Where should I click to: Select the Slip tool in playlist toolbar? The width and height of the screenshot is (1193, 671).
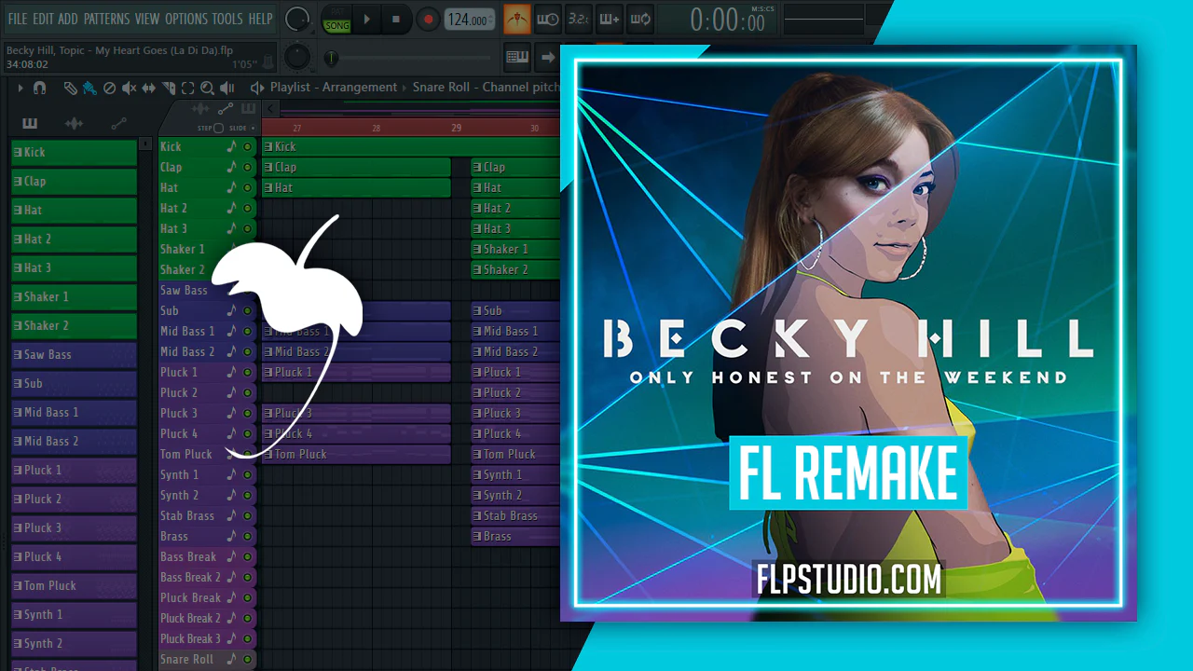pos(149,88)
